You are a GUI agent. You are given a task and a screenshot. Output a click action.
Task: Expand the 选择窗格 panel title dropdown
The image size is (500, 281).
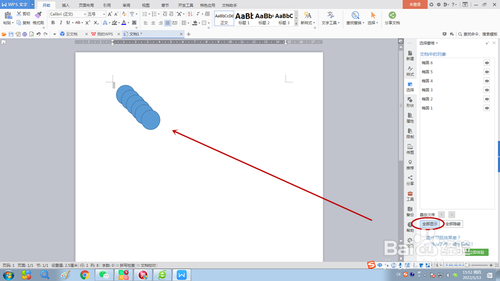[x=437, y=43]
